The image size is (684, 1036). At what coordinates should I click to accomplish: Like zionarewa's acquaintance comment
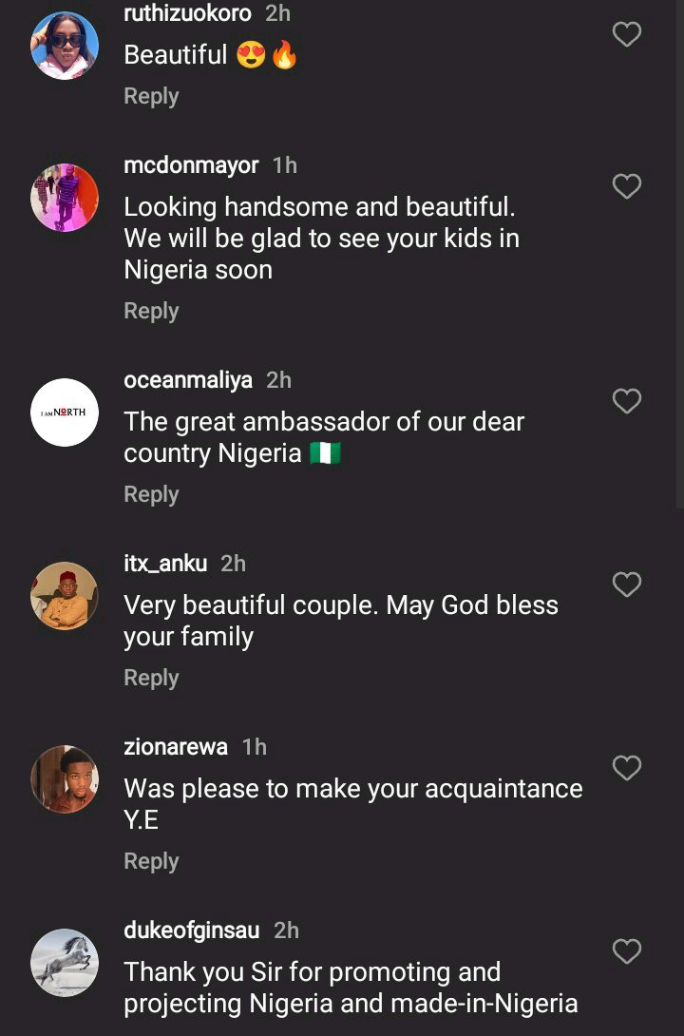pos(627,768)
